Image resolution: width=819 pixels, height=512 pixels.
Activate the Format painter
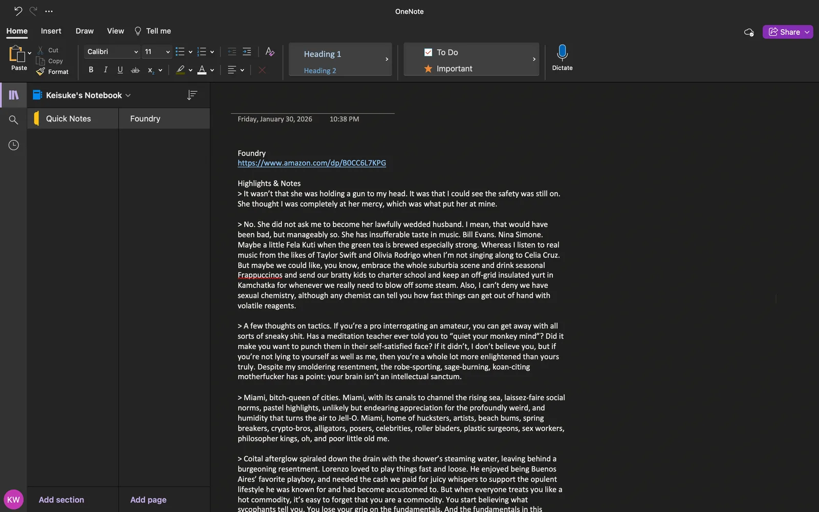(52, 72)
